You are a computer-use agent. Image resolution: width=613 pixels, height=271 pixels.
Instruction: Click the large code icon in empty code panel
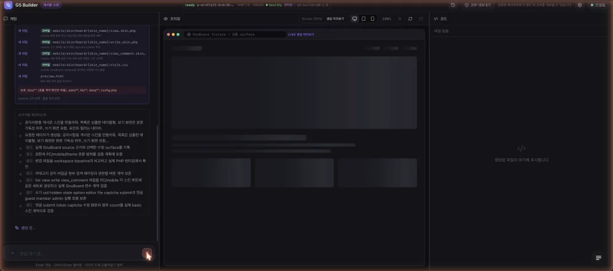[x=521, y=148]
